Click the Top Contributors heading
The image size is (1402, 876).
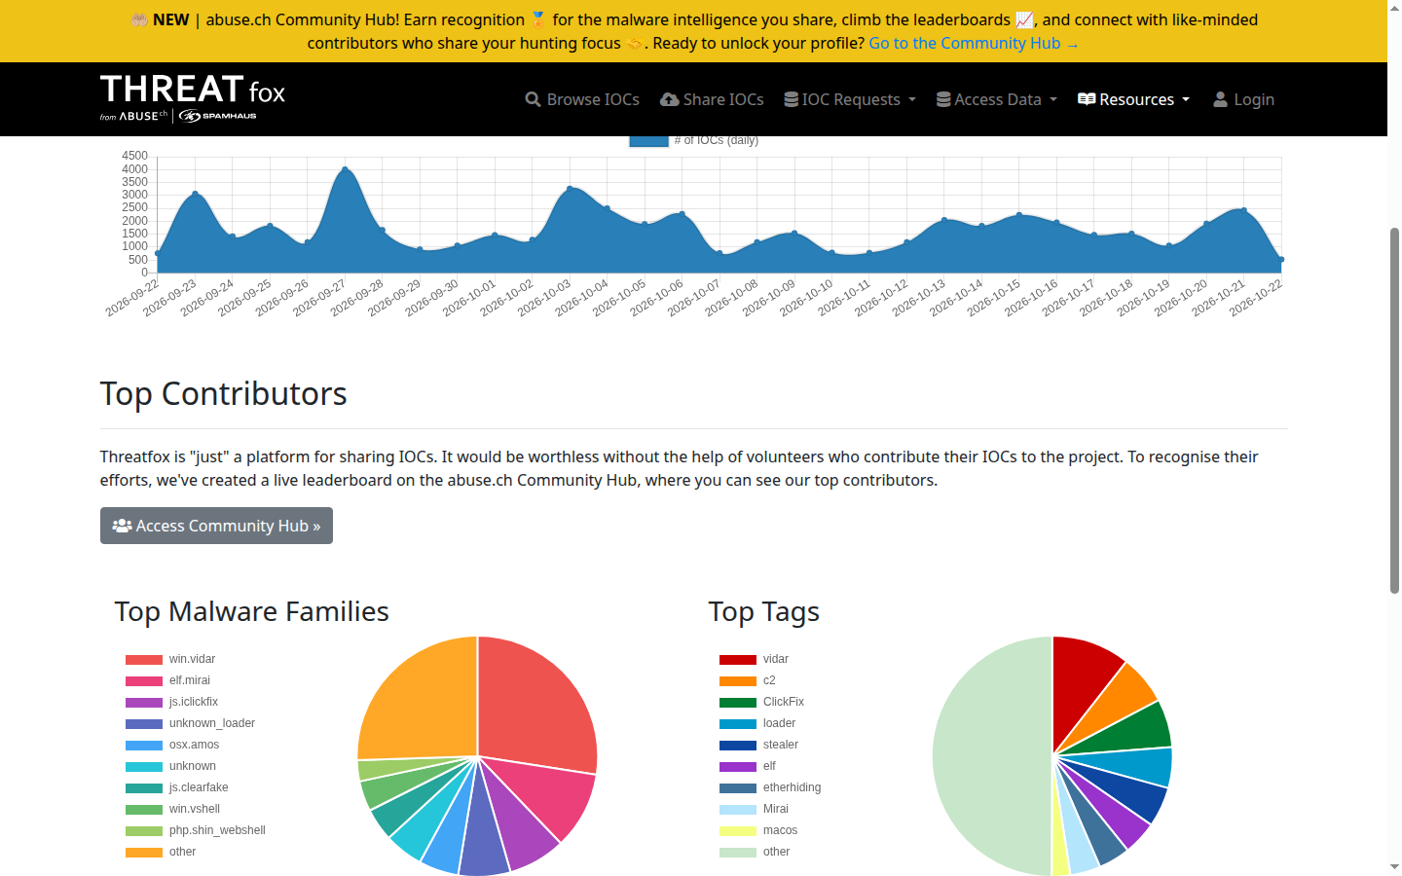[x=223, y=393]
